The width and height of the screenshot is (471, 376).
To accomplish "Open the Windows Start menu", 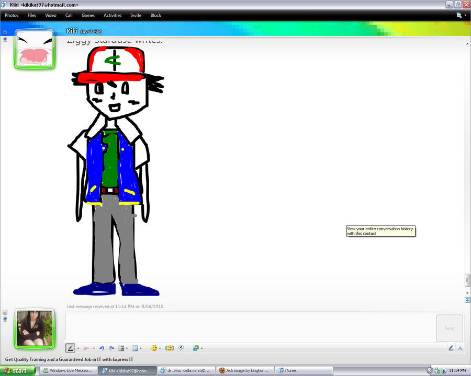I will coord(17,371).
